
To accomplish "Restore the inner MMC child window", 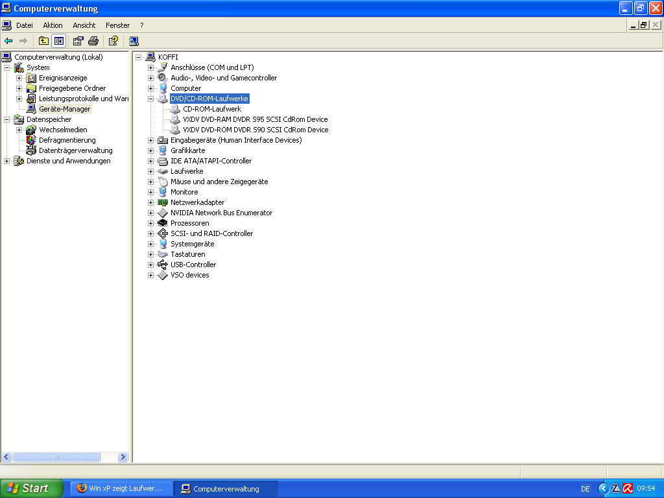I will pos(644,25).
